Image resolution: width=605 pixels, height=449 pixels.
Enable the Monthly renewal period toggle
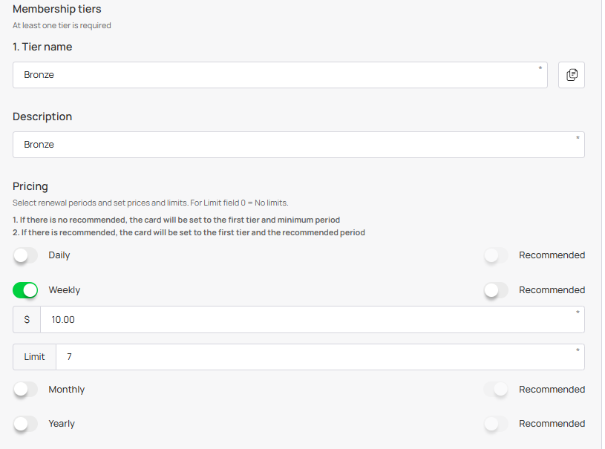(x=25, y=390)
